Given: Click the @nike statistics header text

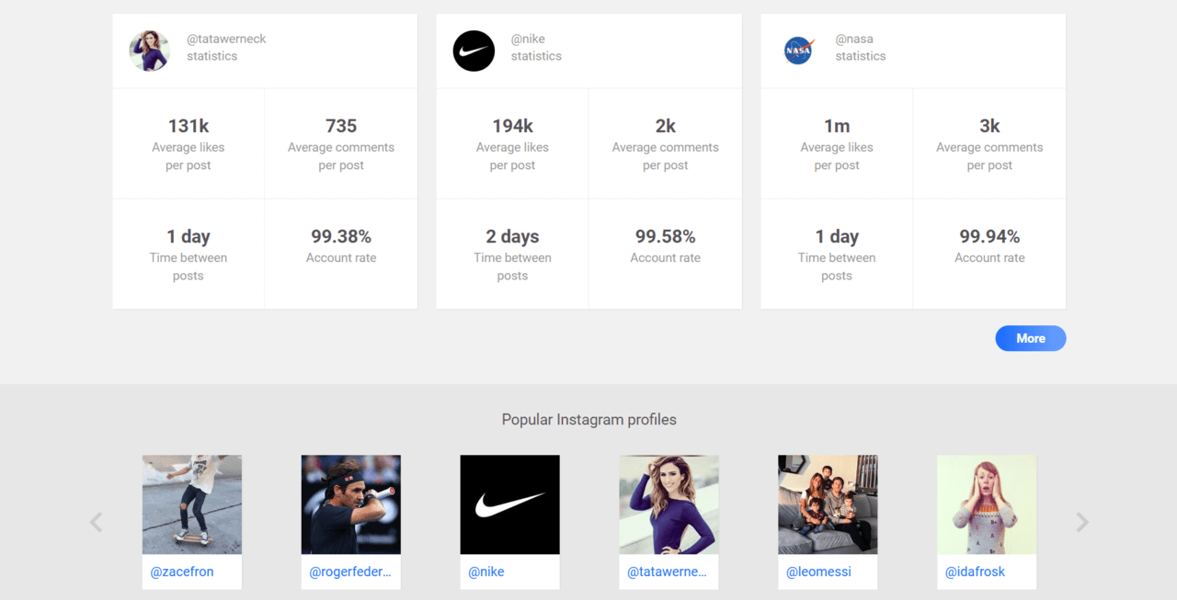Looking at the screenshot, I should click(x=536, y=48).
